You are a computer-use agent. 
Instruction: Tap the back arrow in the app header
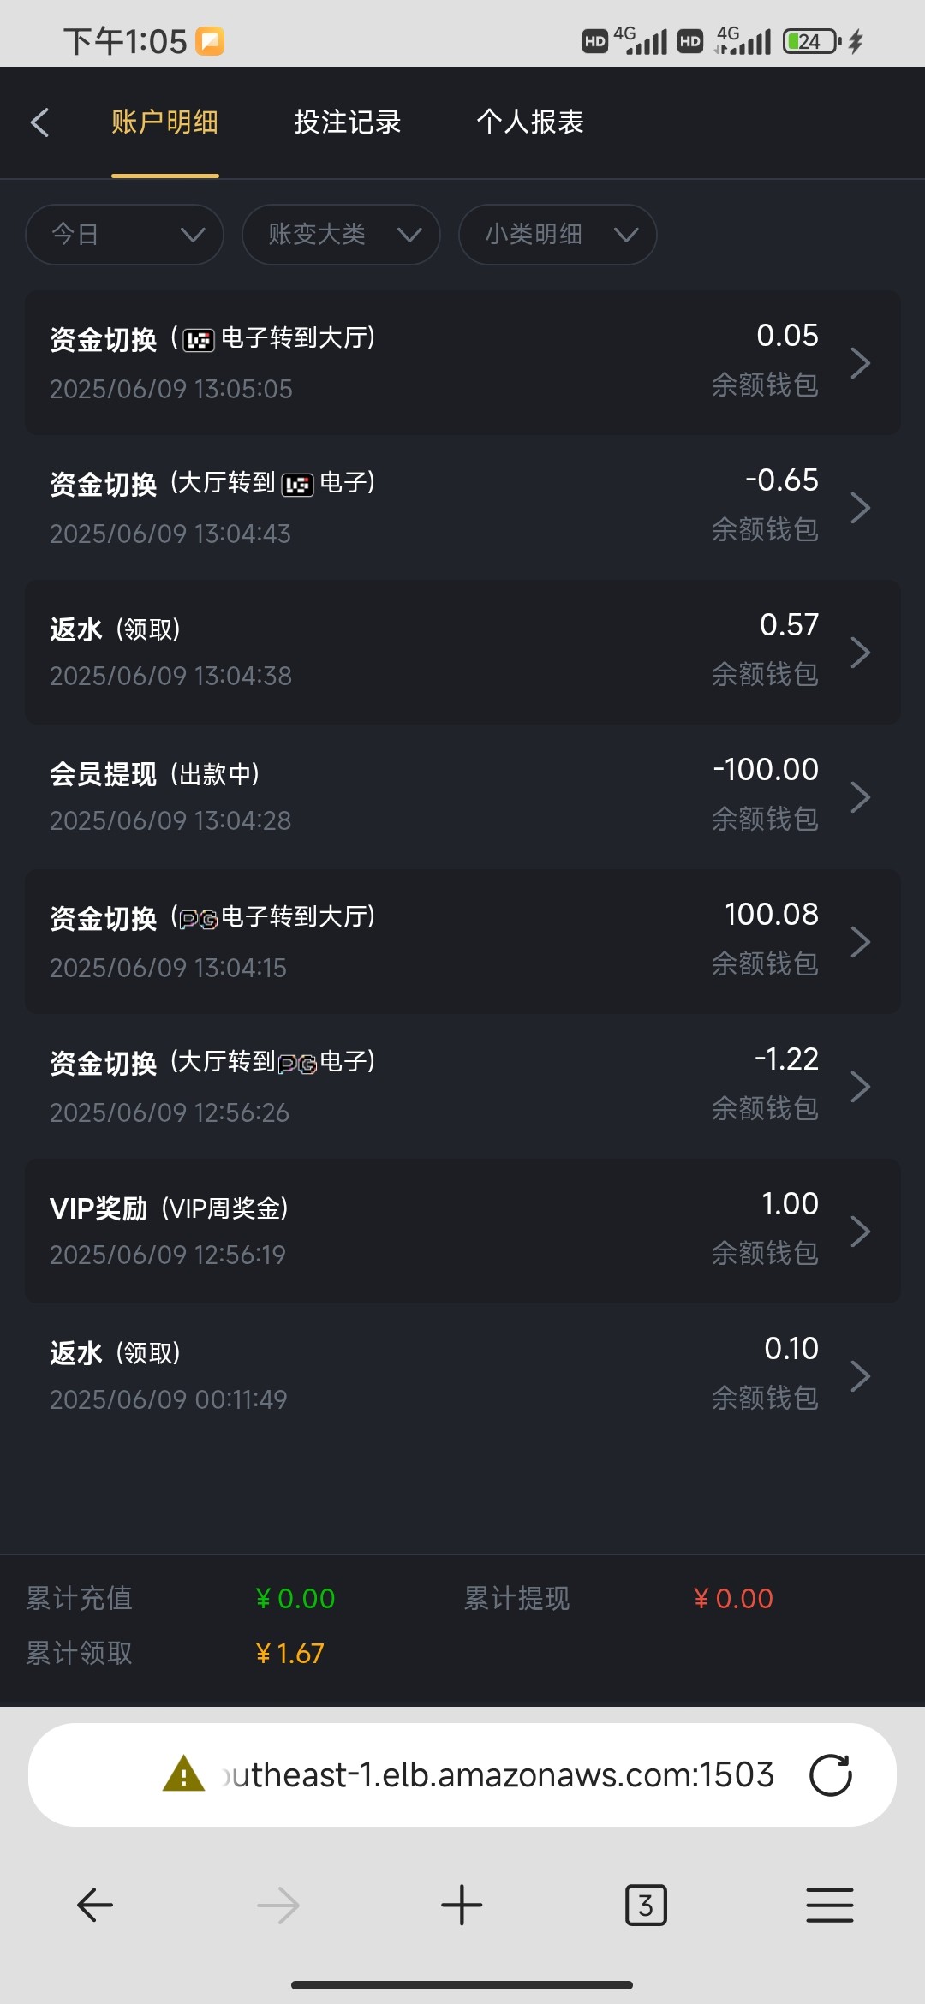[x=39, y=122]
